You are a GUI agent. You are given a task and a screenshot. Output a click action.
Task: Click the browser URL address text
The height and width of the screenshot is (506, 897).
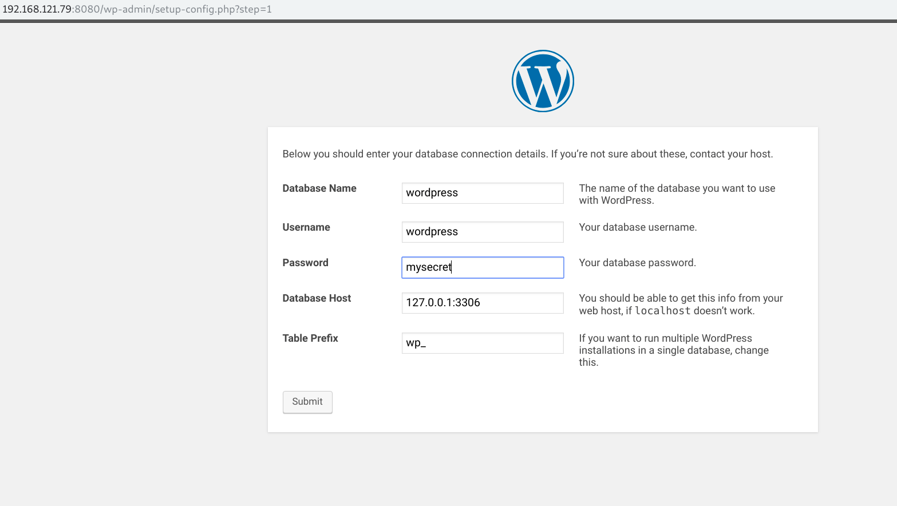point(137,9)
